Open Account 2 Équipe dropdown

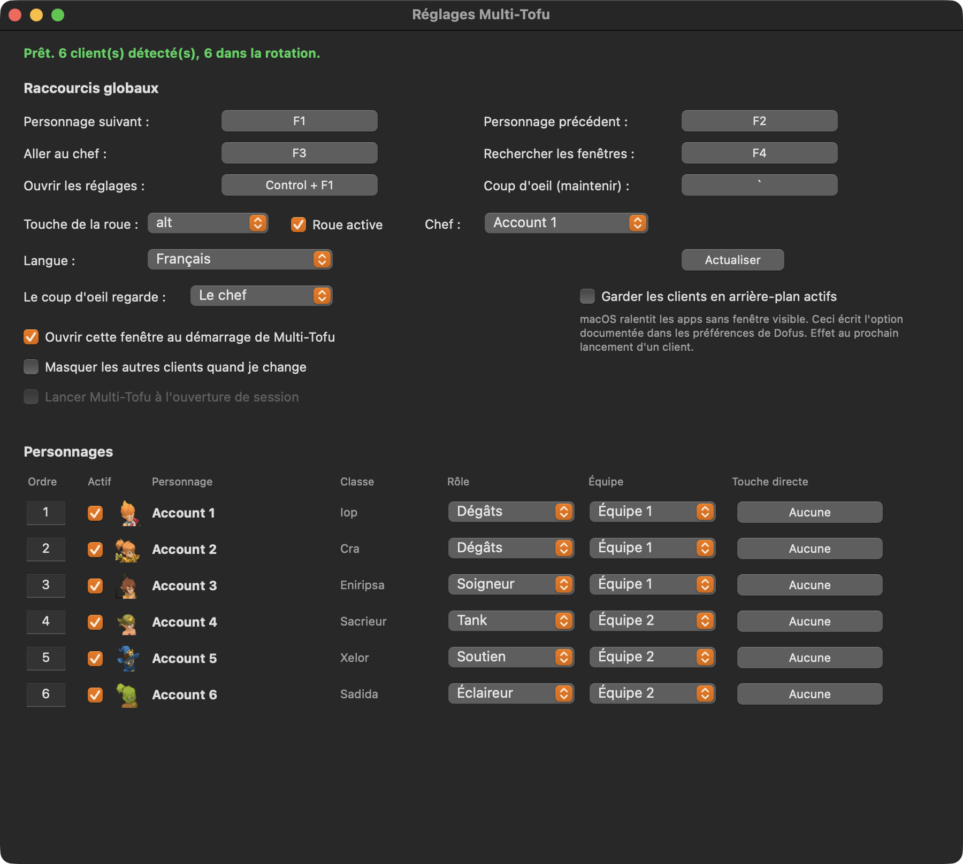[x=652, y=548]
